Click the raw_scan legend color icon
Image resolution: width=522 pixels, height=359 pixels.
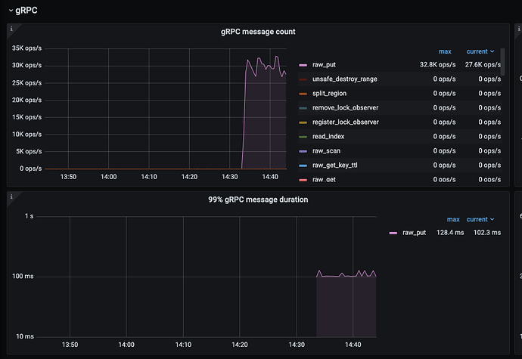click(x=303, y=150)
